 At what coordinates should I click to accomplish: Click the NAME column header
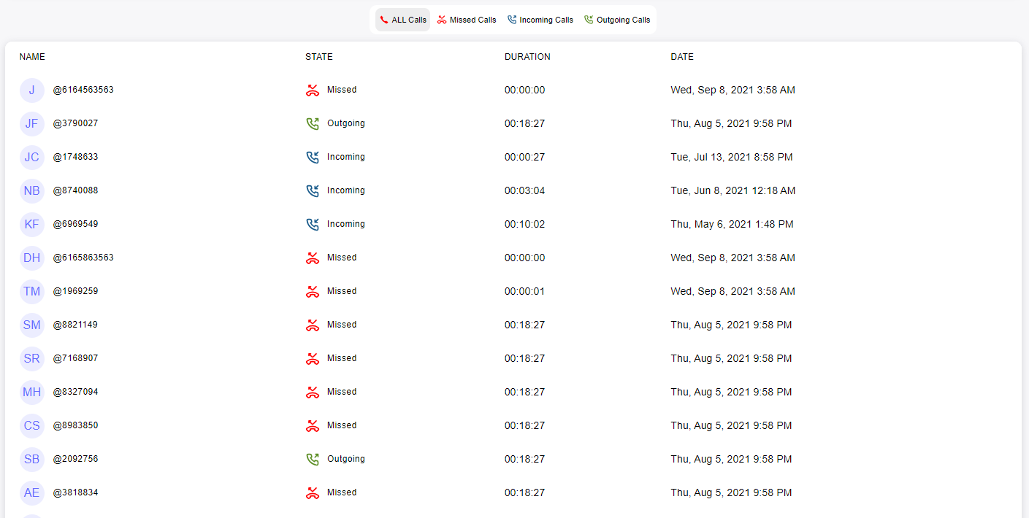click(x=32, y=56)
